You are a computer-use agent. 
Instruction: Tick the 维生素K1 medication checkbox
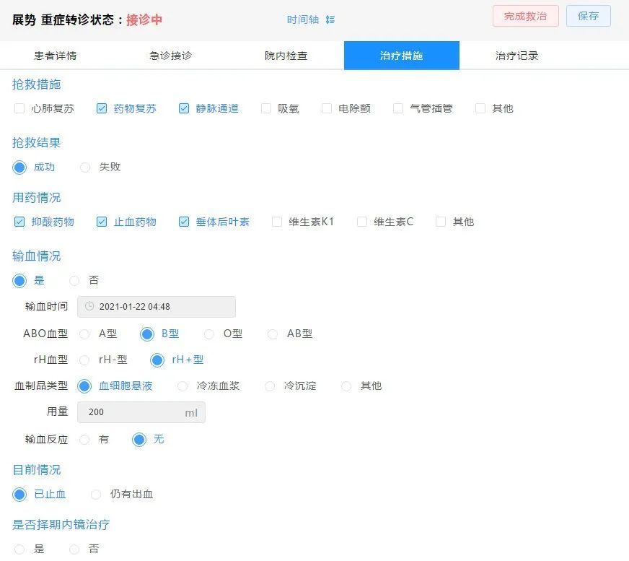point(277,222)
